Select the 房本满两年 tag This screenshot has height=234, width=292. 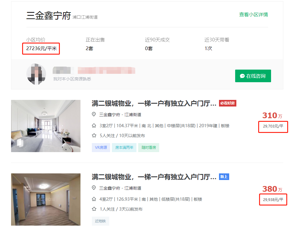124,148
